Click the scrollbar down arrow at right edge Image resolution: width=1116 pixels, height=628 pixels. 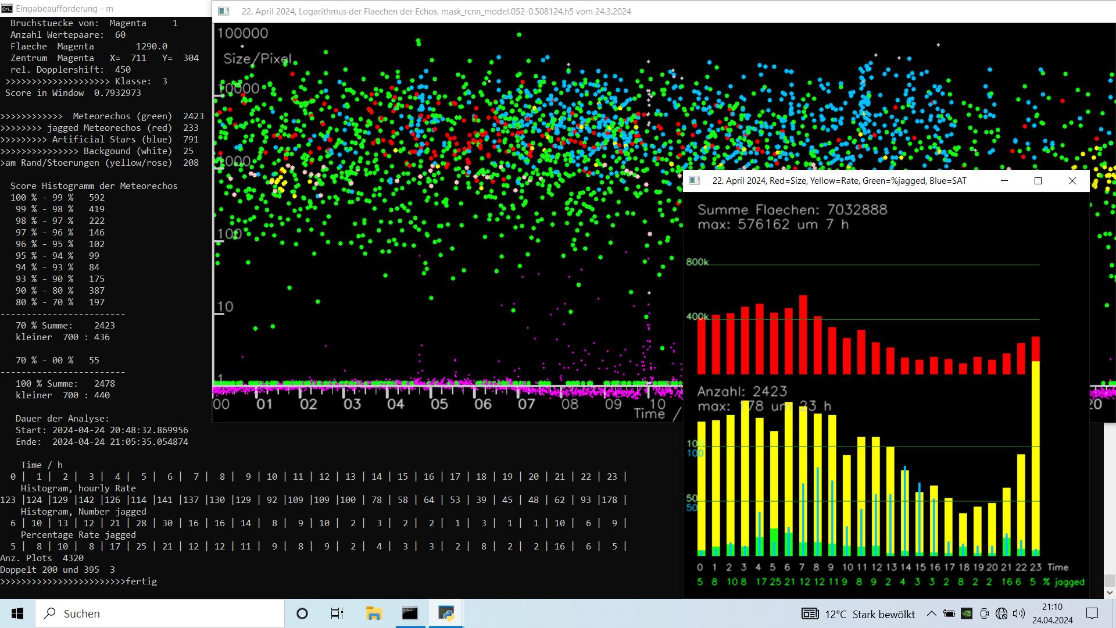(x=1110, y=593)
